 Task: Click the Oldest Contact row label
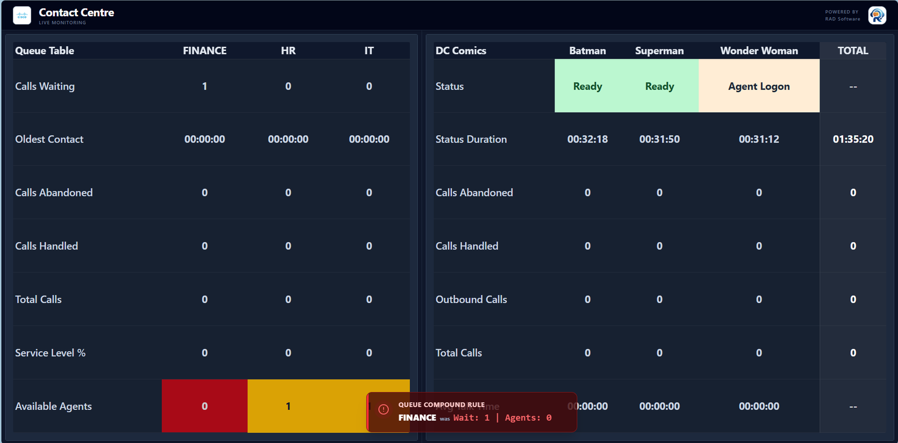pos(49,139)
